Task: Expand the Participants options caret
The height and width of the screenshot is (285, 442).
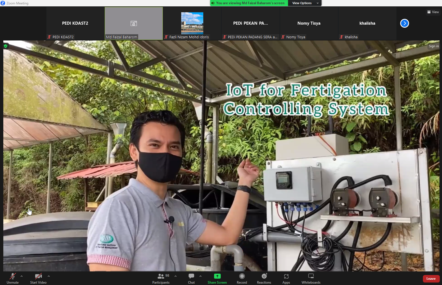Action: coord(176,276)
